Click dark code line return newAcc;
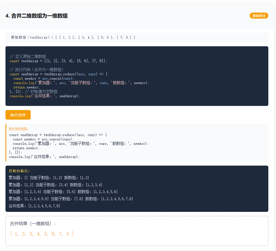276x251 pixels. (x=27, y=87)
